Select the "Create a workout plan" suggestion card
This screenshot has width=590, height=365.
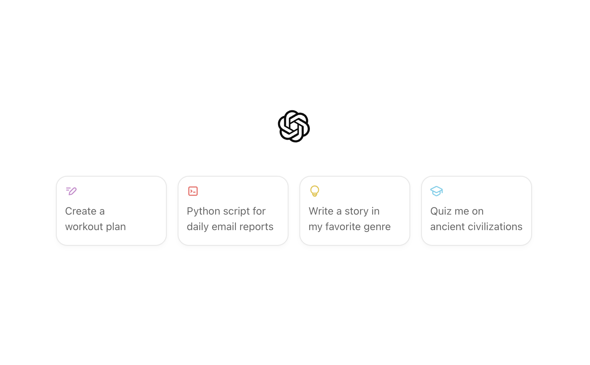click(111, 211)
